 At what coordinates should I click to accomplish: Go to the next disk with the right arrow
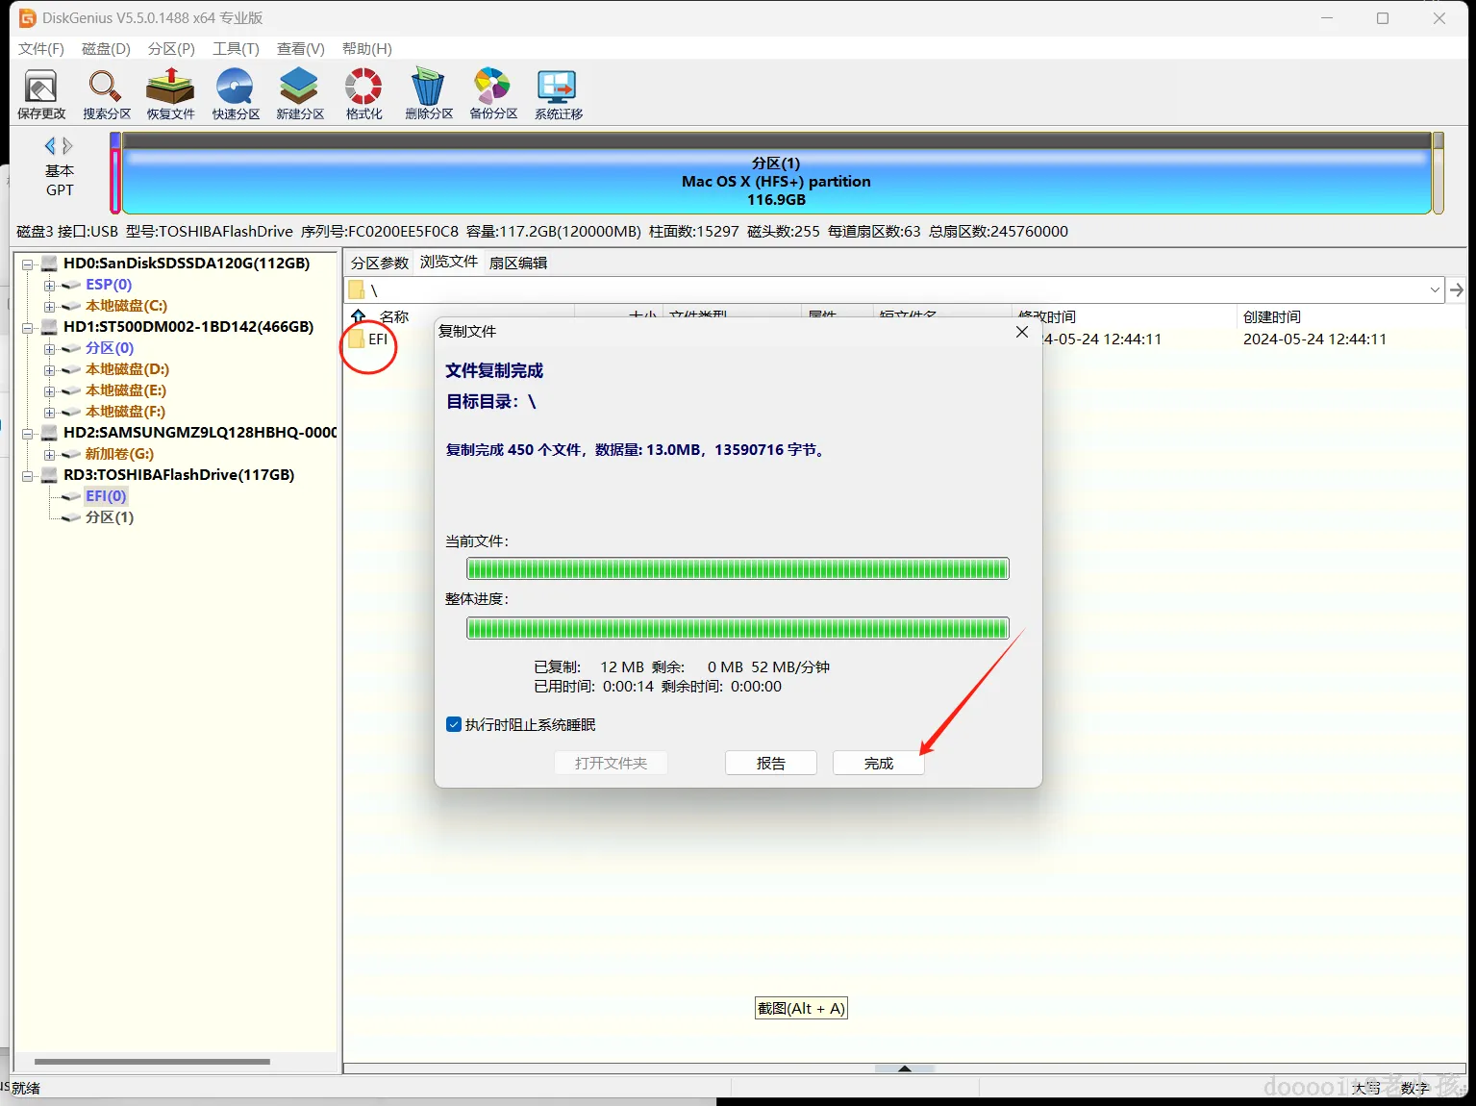67,146
